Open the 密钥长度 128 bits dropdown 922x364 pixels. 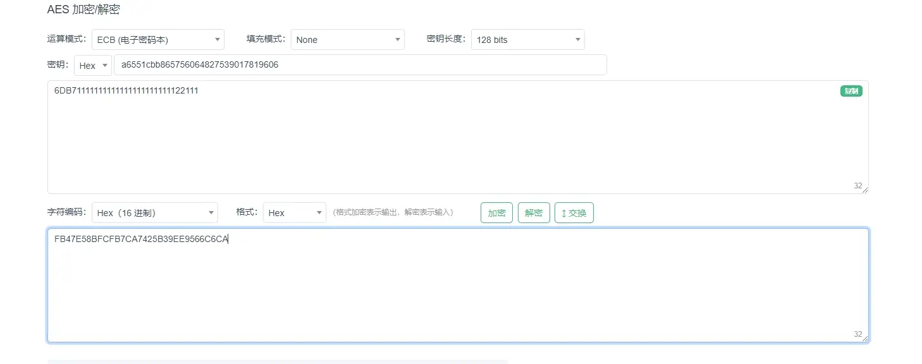tap(527, 40)
